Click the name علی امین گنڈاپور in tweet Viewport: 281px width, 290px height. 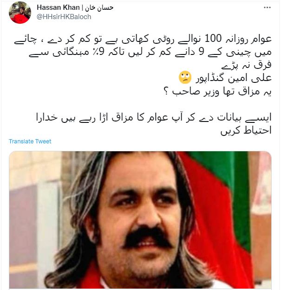[234, 78]
